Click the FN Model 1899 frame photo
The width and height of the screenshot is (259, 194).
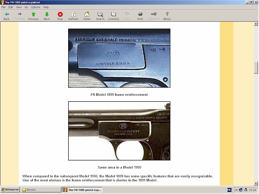click(119, 58)
